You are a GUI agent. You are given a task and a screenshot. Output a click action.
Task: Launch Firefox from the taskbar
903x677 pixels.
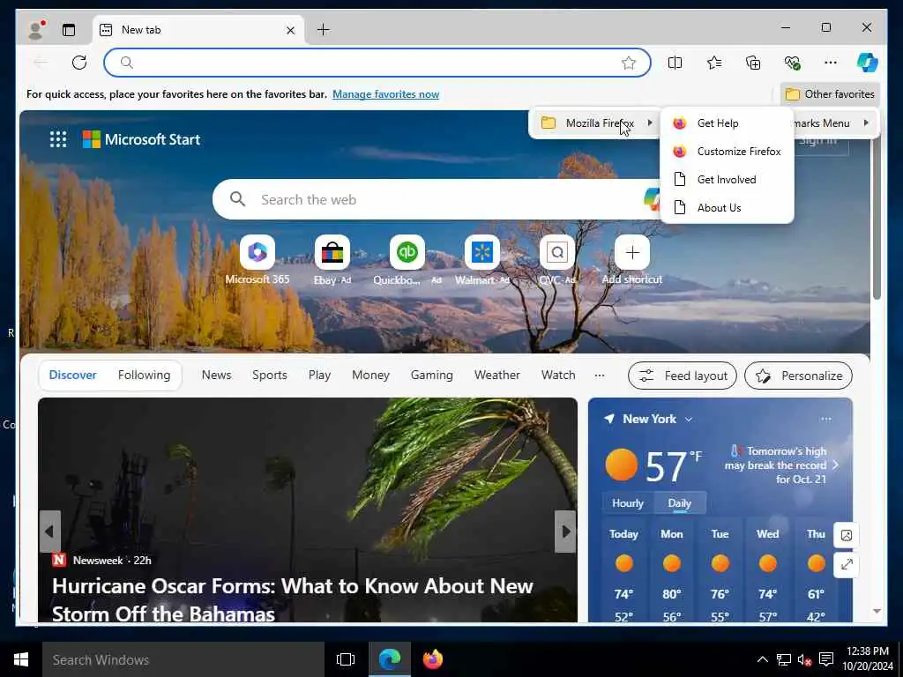[433, 659]
